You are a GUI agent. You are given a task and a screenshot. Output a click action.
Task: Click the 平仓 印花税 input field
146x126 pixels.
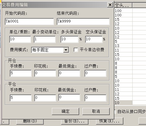45,98
